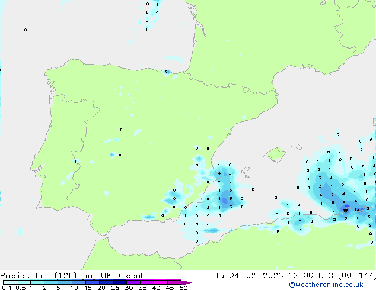Click the 30–35 purple legend swatch
Viewport: 376px width, 290px height.
pyautogui.click(x=133, y=282)
